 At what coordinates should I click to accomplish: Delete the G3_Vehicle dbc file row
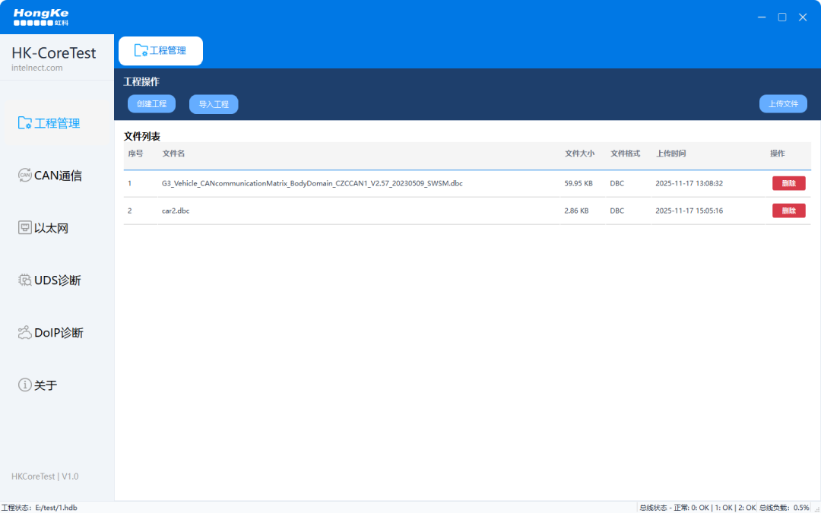tap(788, 183)
